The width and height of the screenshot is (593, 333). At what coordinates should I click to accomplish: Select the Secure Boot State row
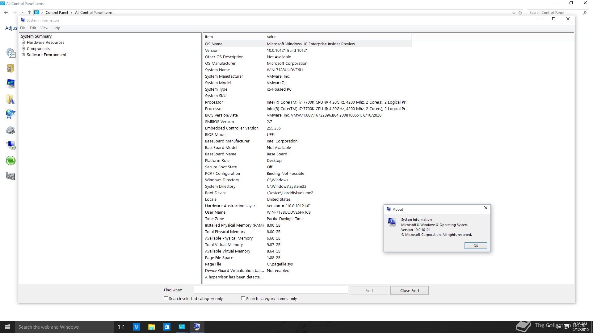[308, 167]
